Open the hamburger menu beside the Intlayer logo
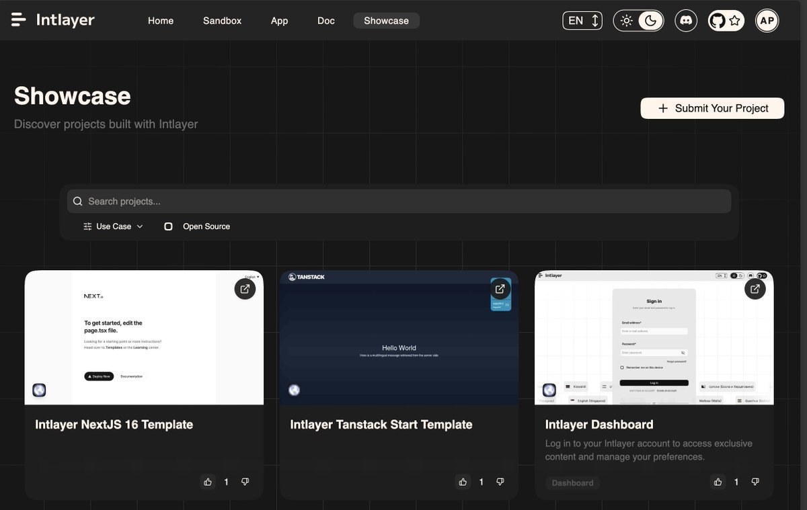The height and width of the screenshot is (510, 807). click(x=19, y=20)
